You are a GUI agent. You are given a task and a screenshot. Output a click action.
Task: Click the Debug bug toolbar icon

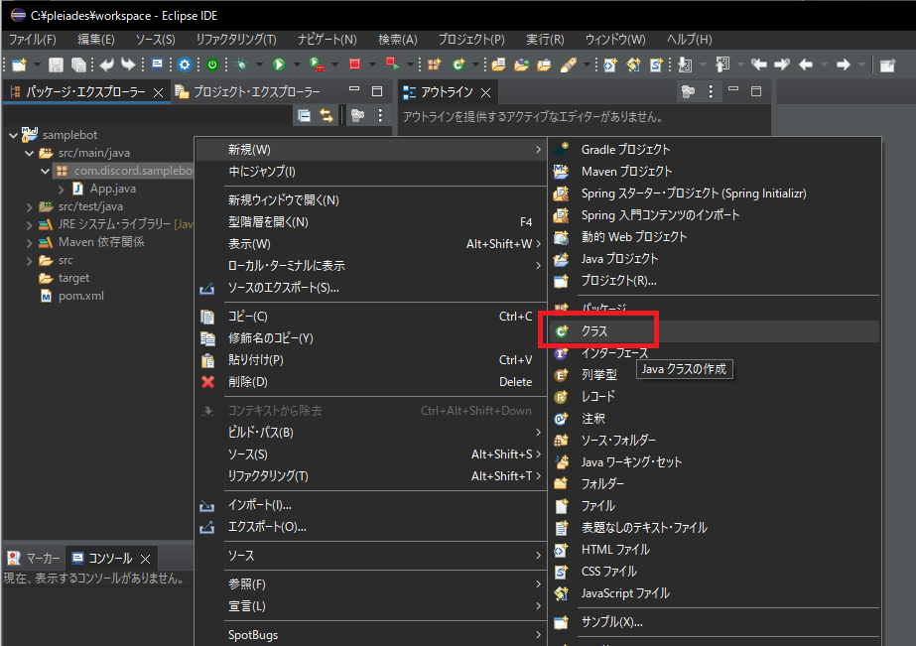[241, 65]
